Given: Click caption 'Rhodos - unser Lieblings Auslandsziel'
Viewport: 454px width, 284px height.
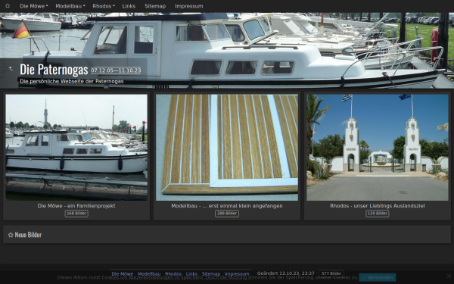Looking at the screenshot, I should 378,206.
